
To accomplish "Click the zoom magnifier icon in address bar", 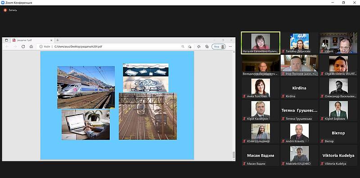I will pos(183,47).
